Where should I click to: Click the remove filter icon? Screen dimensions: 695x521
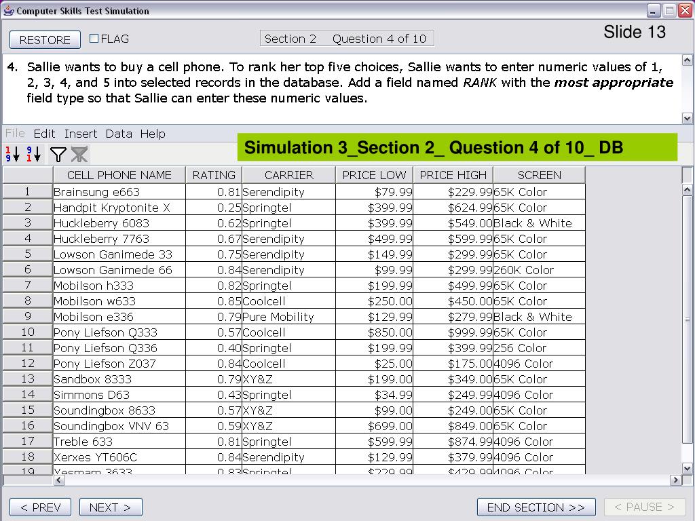click(x=80, y=155)
